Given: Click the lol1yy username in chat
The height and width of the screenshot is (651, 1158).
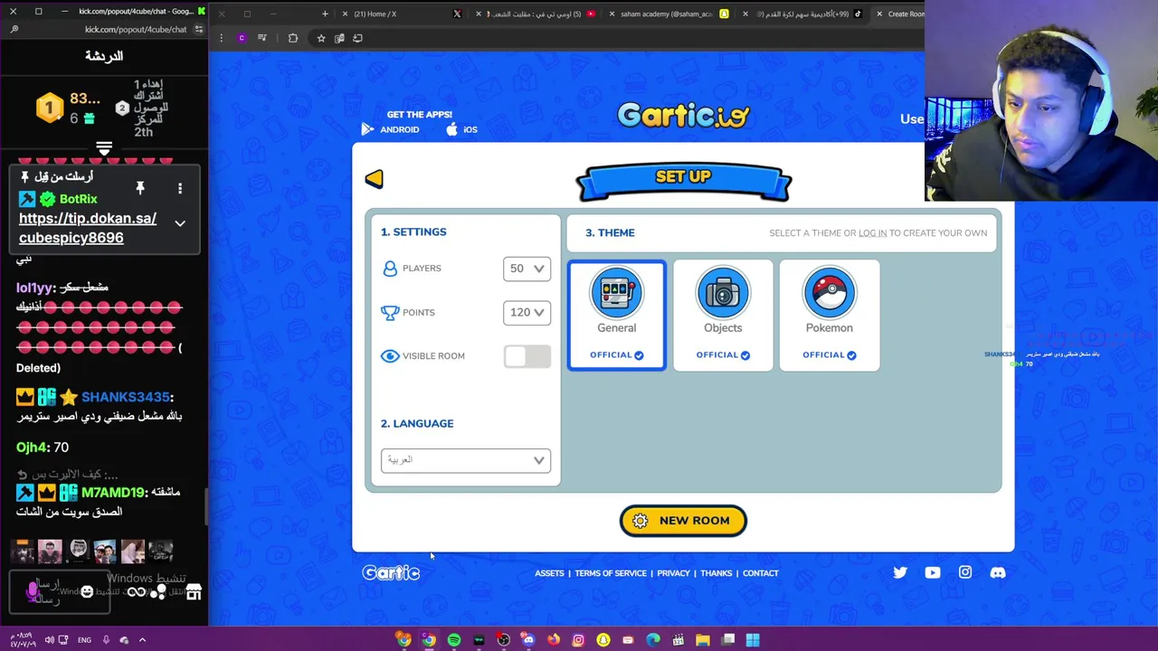Looking at the screenshot, I should [35, 288].
